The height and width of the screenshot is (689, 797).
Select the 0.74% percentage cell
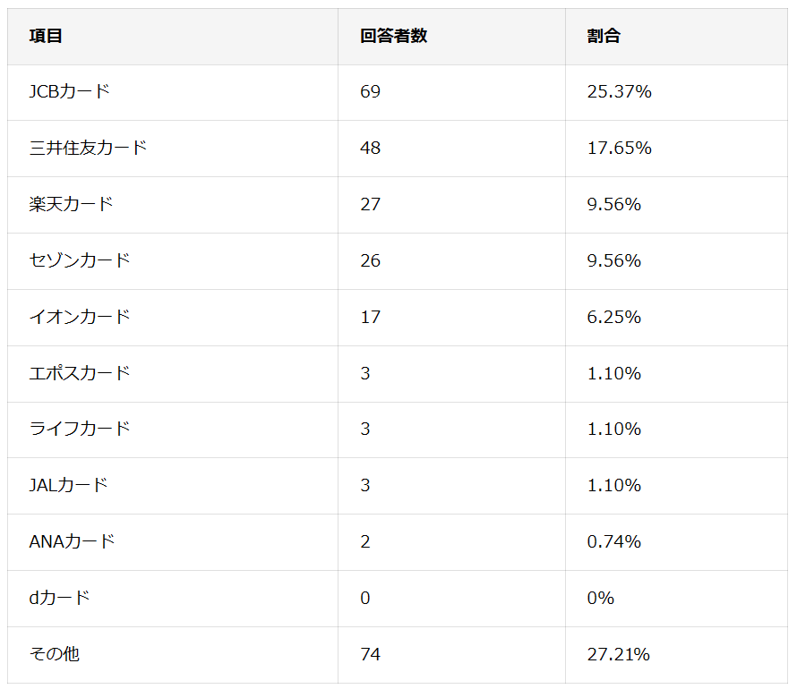614,541
